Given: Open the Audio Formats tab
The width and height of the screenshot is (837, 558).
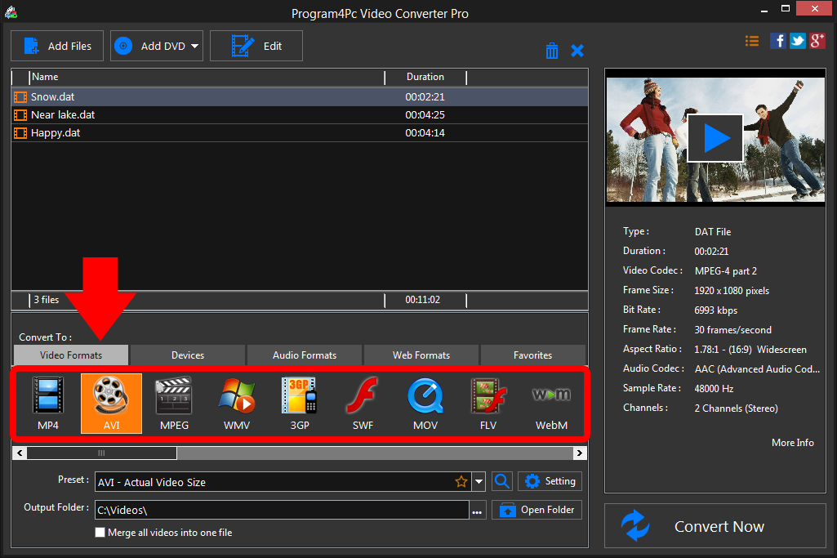Looking at the screenshot, I should 305,355.
